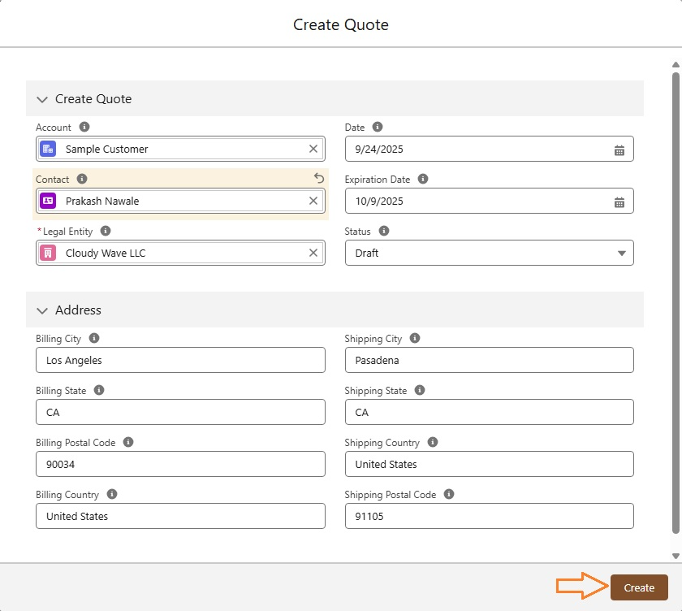Click into the Billing City field
Viewport: 682px width, 611px height.
click(x=180, y=360)
